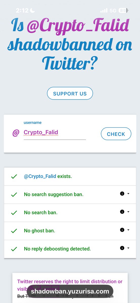
Task: Expand the reply deboosting dropdown arrow
Action: 128,248
